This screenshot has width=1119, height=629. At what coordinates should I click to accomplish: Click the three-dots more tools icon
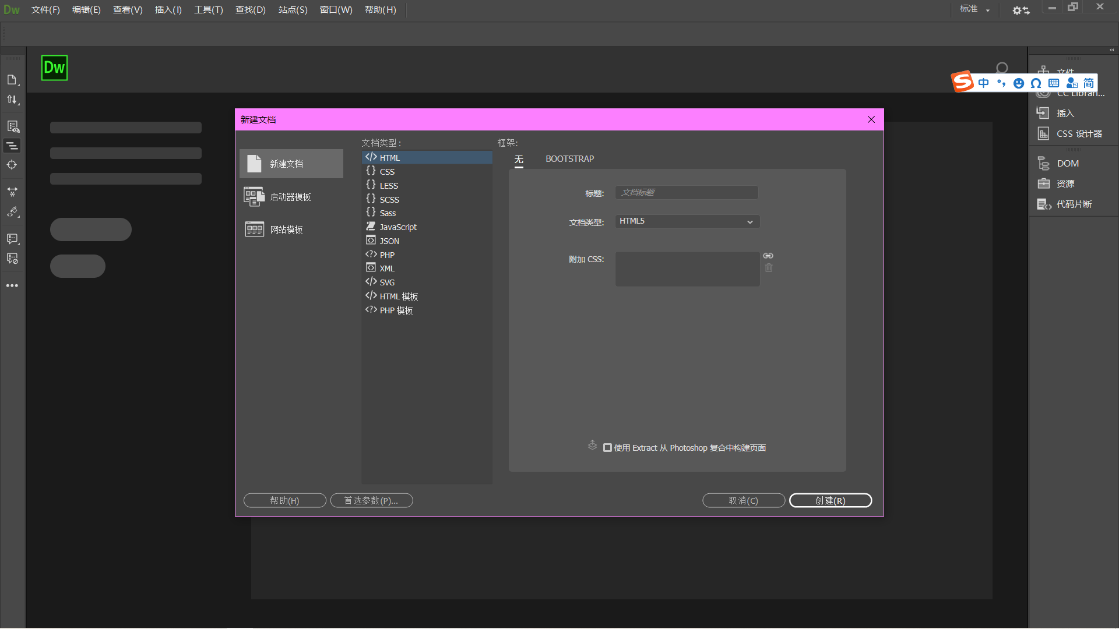point(12,286)
